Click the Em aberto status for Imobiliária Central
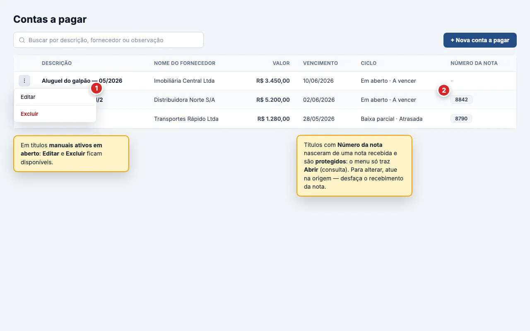Screen dimensions: 530x331 click(388, 81)
